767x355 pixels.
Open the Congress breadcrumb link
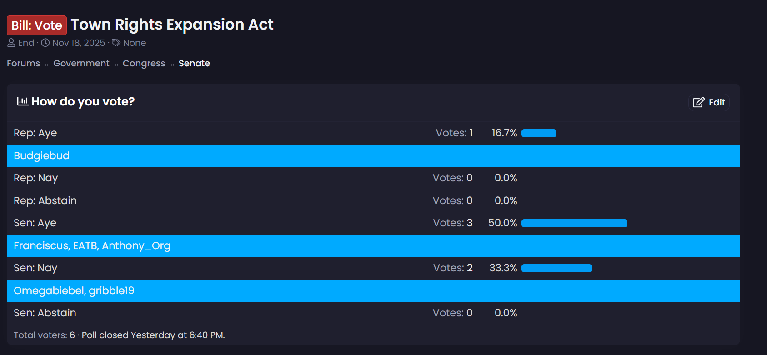coord(144,63)
